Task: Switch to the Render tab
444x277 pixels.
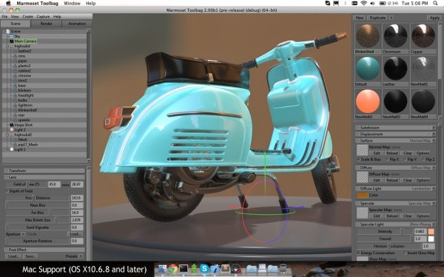Action: [x=46, y=24]
